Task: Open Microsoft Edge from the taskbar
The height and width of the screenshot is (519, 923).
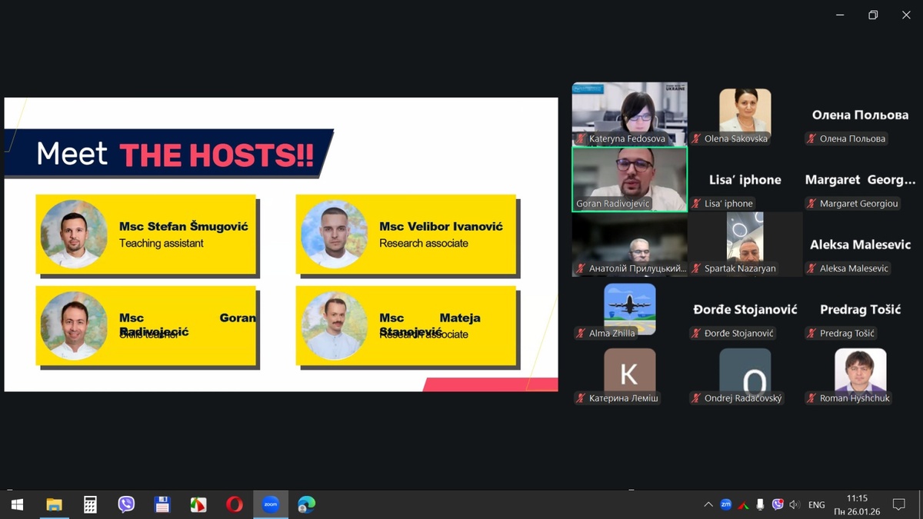Action: coord(306,504)
